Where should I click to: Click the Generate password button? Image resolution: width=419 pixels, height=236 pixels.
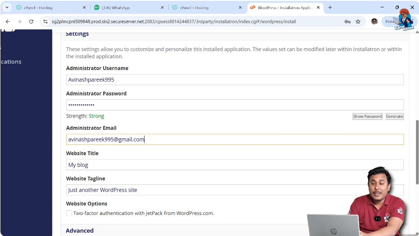point(394,116)
